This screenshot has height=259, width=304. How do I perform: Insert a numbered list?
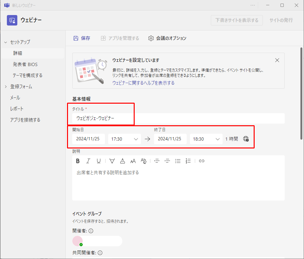(188, 161)
